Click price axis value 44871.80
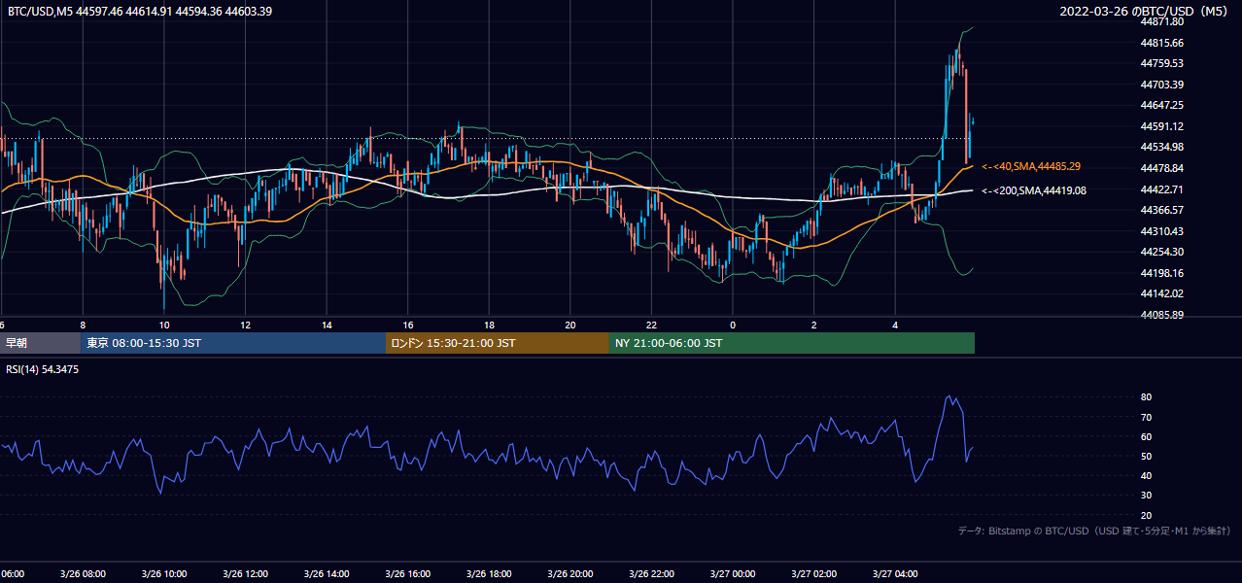Viewport: 1242px width, 583px height. (1162, 21)
